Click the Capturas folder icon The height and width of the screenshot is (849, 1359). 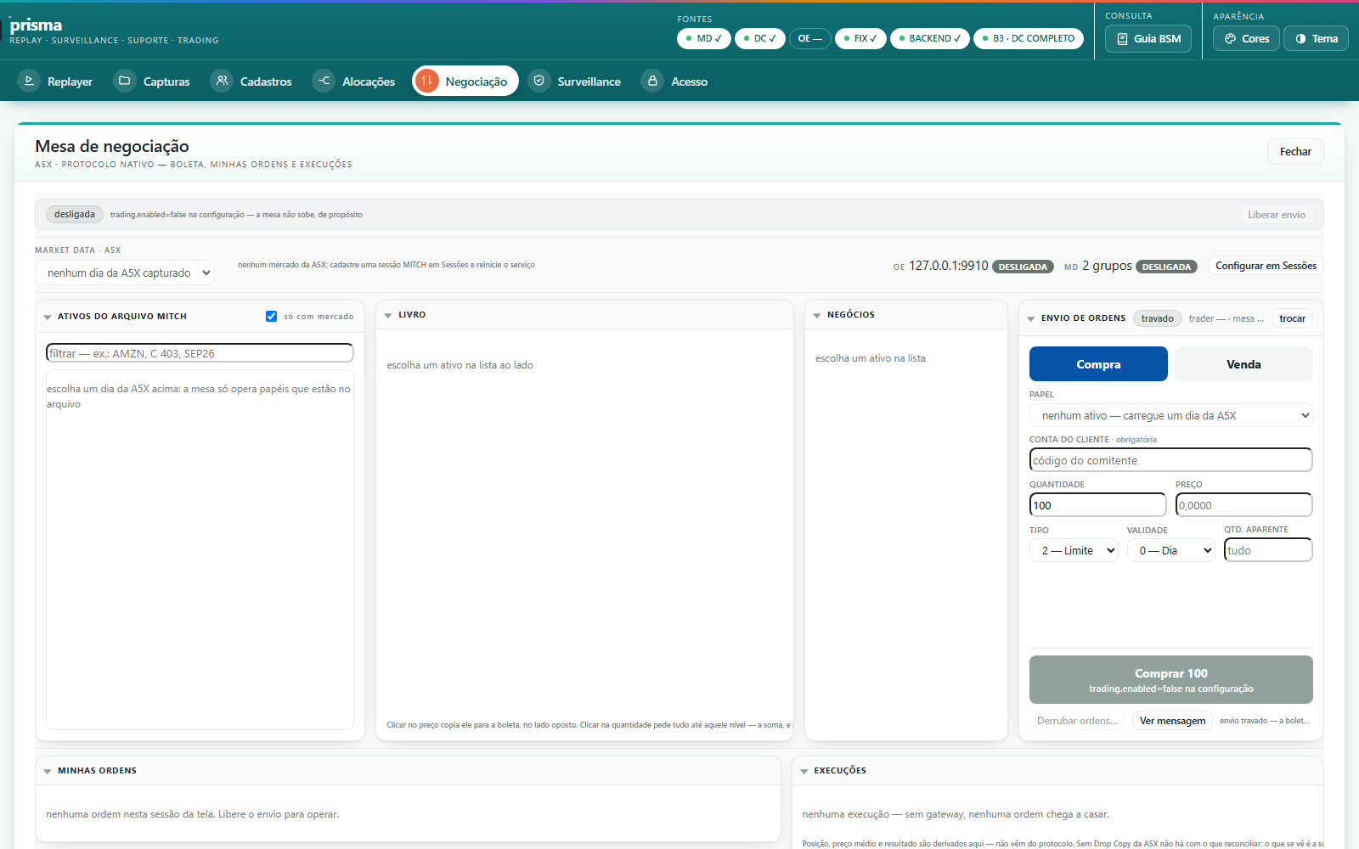[125, 81]
